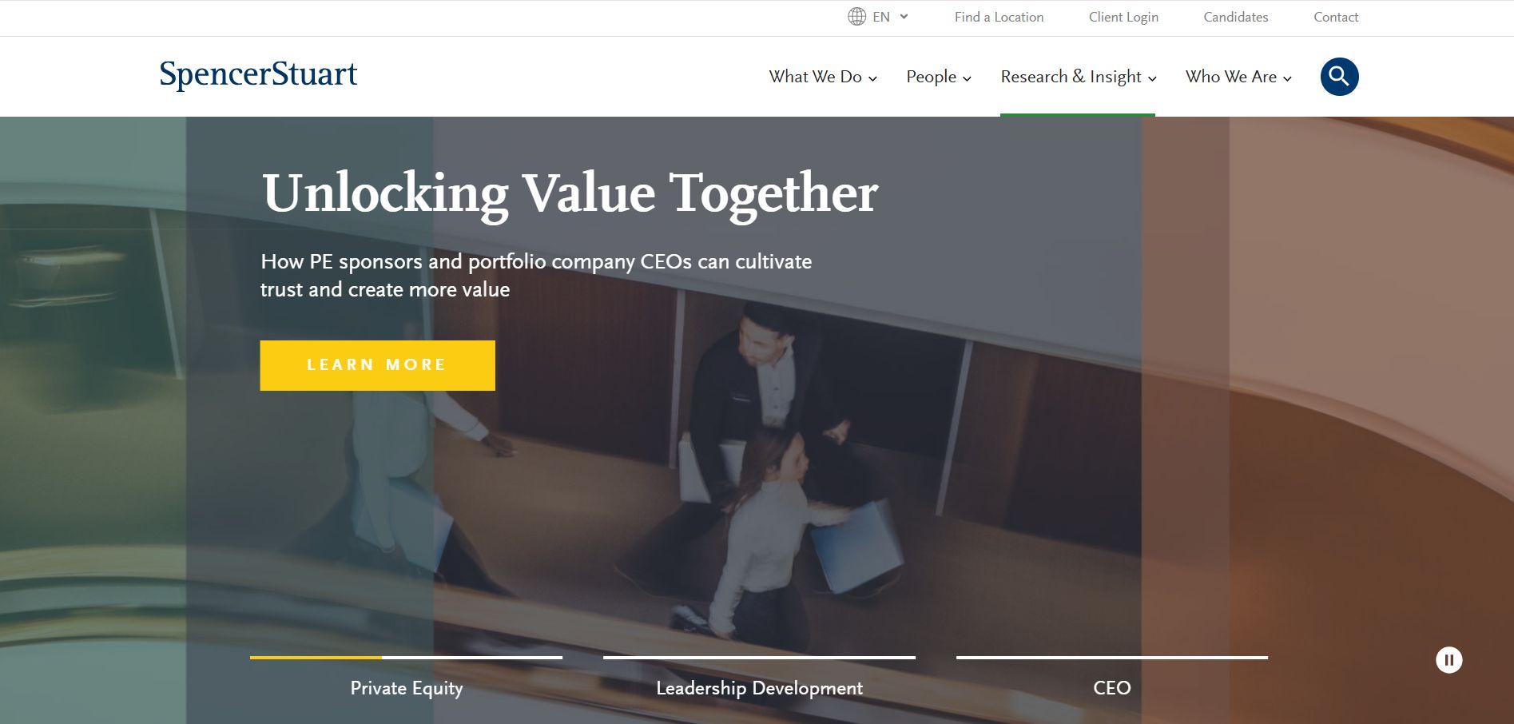Select the Leadership Development slide tab
Image resolution: width=1514 pixels, height=724 pixels.
[x=759, y=688]
